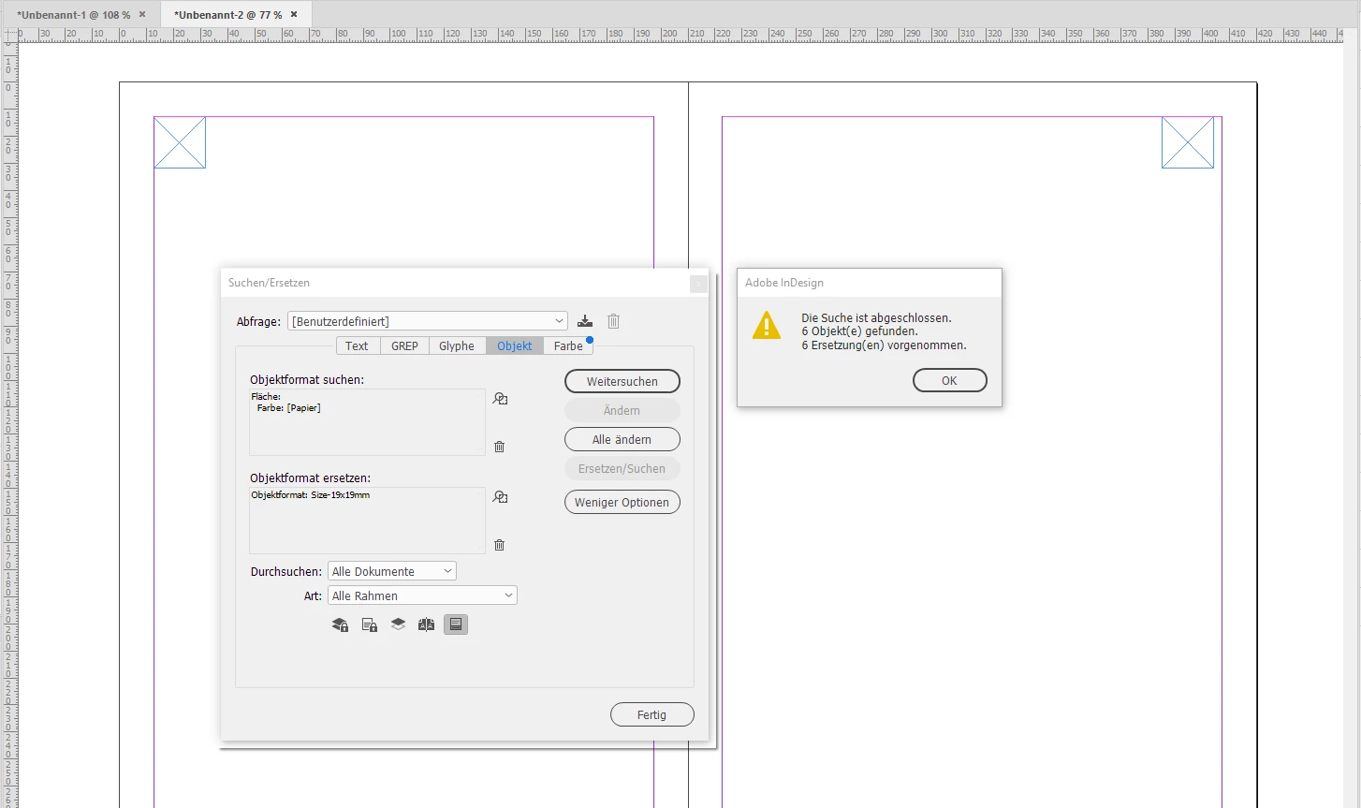Toggle include locked stories icon
This screenshot has width=1361, height=808.
tap(370, 624)
